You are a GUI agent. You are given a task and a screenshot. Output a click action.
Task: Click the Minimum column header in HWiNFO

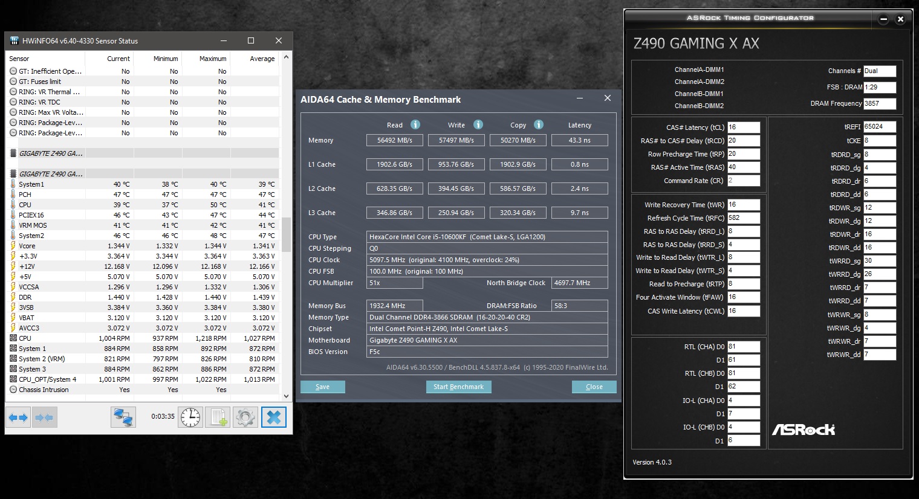click(158, 59)
